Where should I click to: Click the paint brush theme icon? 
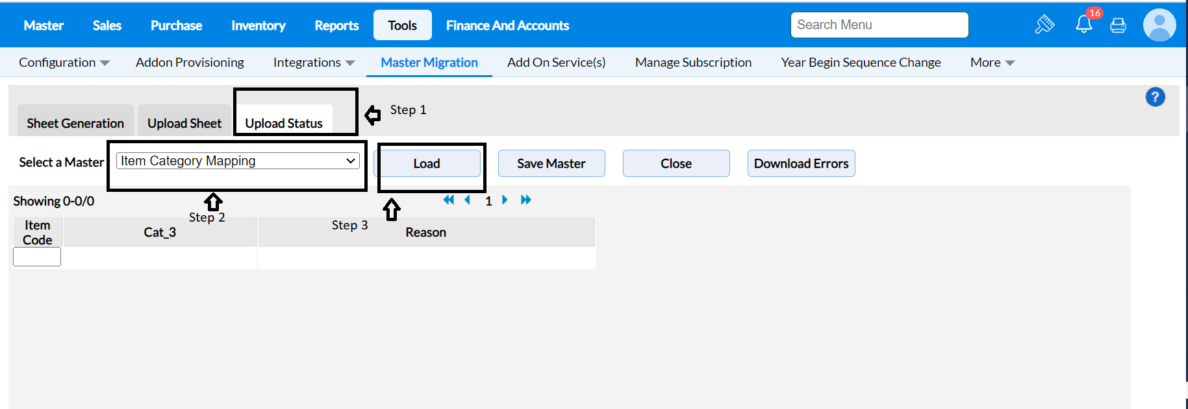(1044, 25)
